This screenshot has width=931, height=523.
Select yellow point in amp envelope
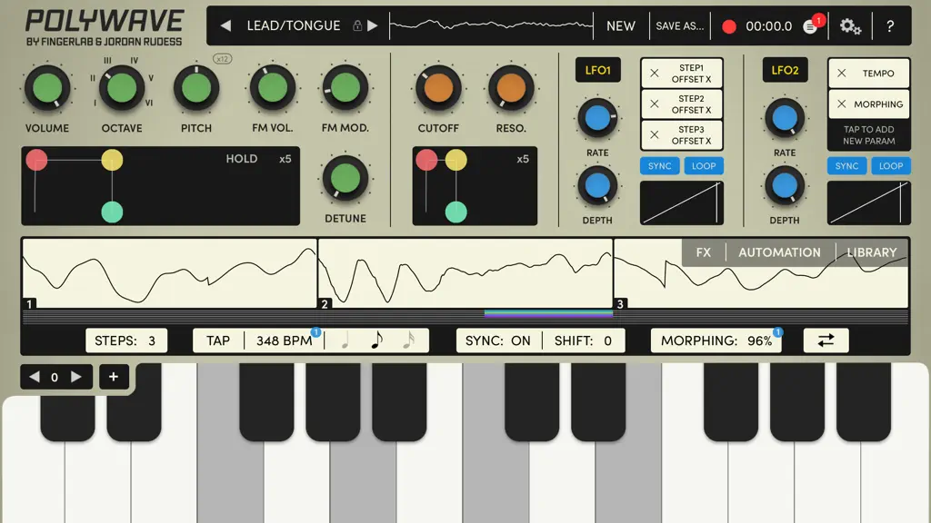tap(112, 160)
